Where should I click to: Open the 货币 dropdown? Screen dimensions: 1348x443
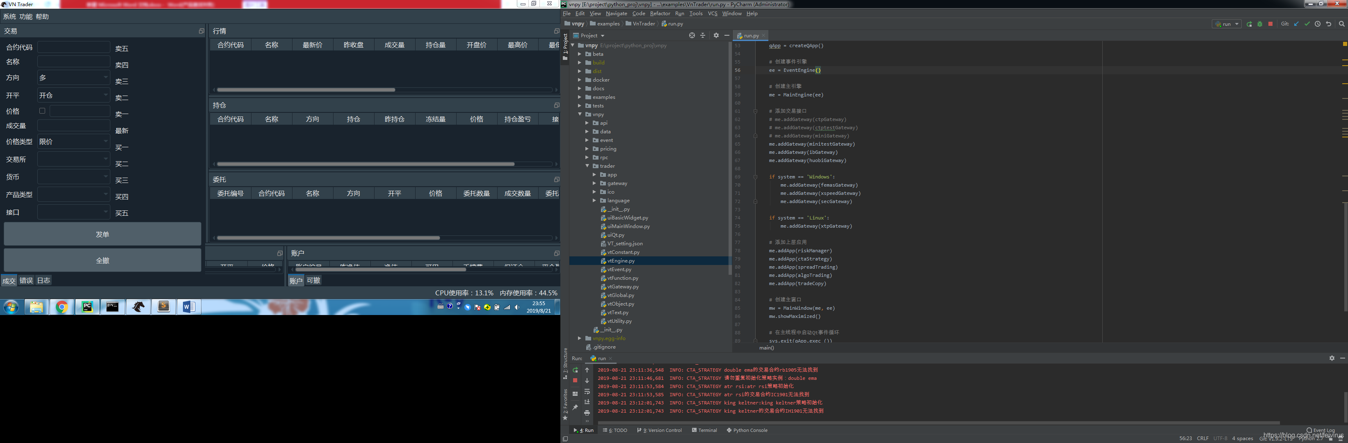point(74,177)
